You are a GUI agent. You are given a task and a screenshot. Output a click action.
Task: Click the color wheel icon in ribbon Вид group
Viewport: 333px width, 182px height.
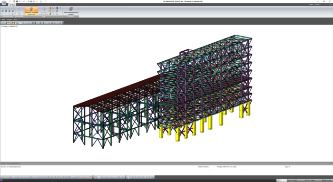pos(57,14)
